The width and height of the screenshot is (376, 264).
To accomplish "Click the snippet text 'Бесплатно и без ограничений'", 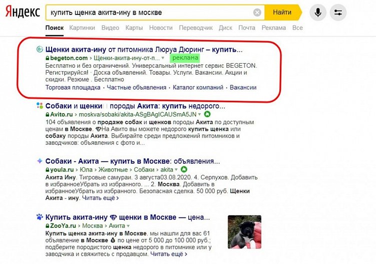I will click(88, 66).
